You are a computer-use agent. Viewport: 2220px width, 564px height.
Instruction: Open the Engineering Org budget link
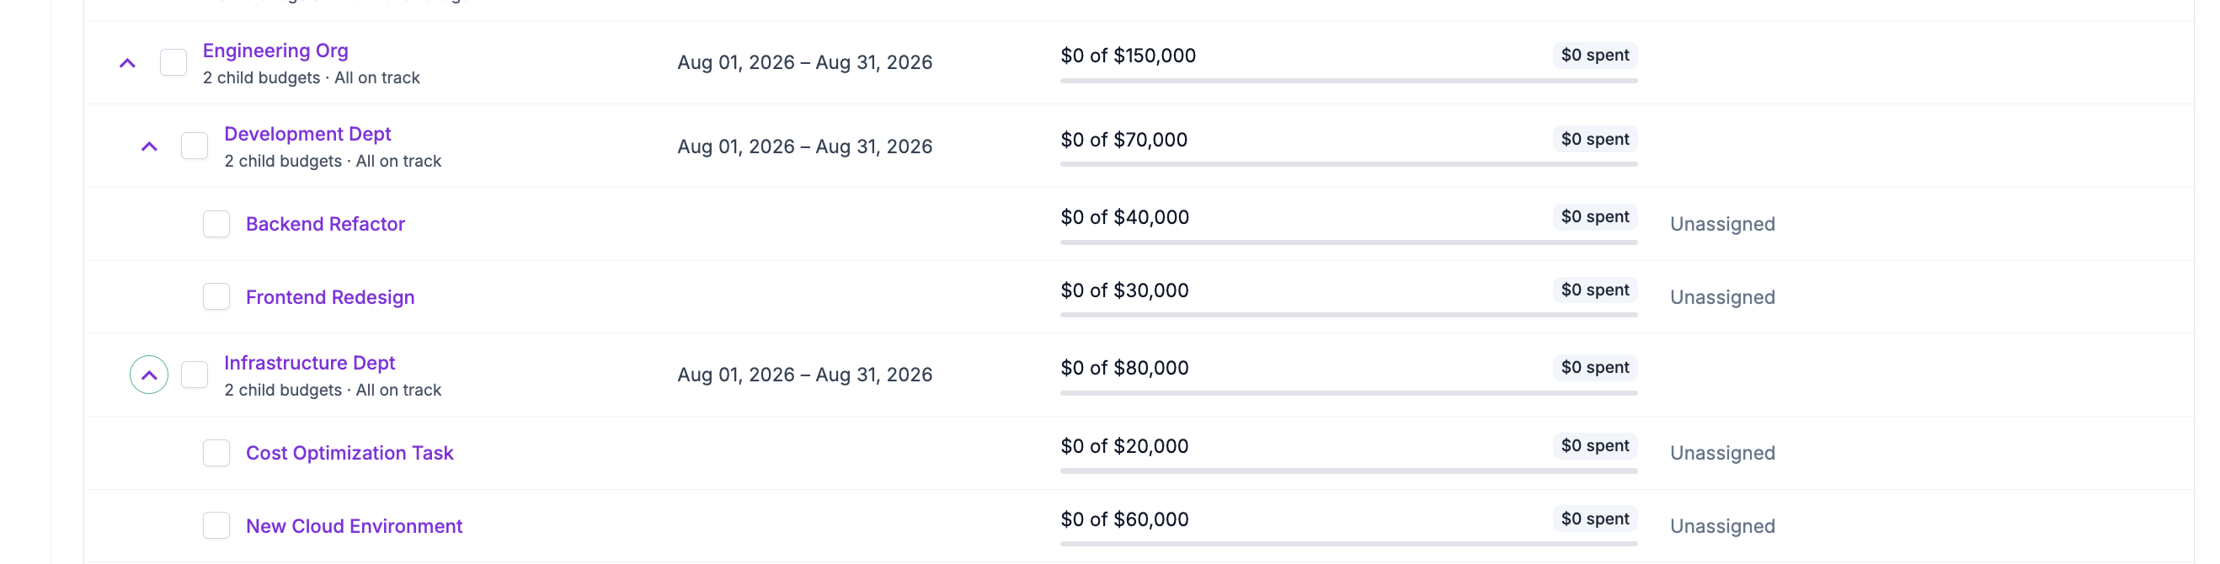[x=275, y=51]
